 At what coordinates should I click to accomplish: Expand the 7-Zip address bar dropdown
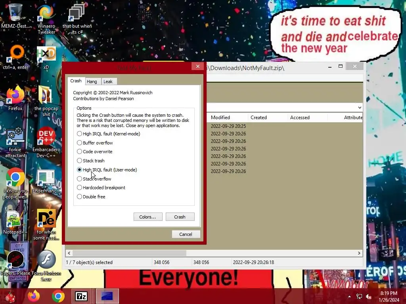click(x=360, y=108)
